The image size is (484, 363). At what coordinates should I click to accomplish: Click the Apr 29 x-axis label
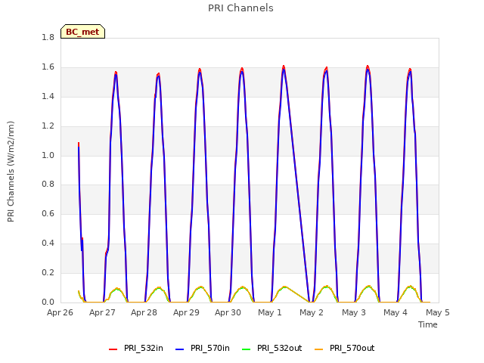186,312
